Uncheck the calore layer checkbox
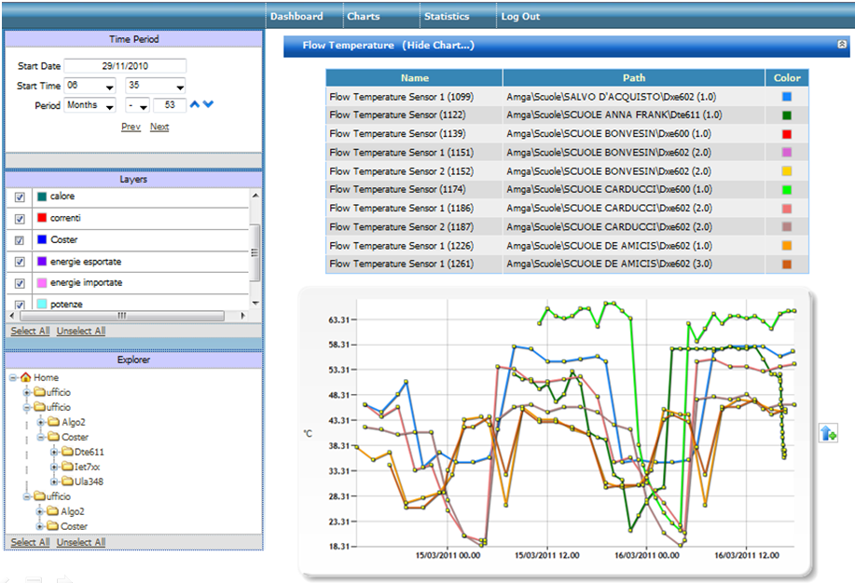 click(x=21, y=197)
